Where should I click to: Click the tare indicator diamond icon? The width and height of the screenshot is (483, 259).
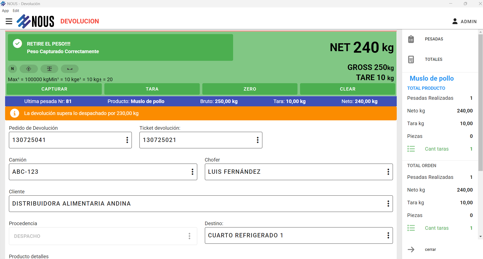pyautogui.click(x=29, y=69)
